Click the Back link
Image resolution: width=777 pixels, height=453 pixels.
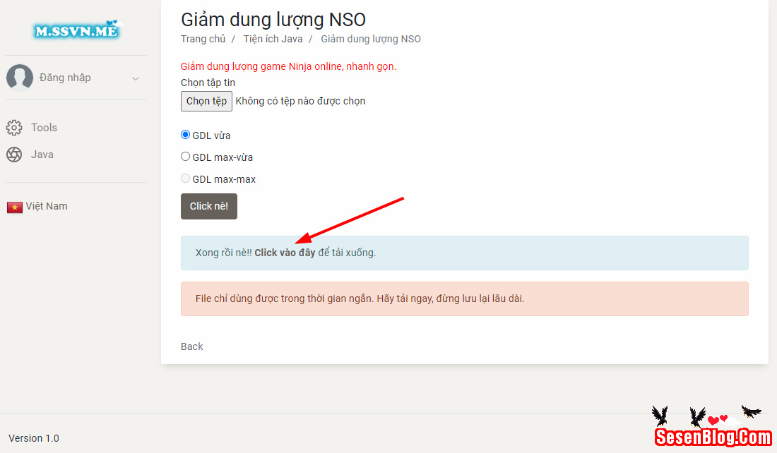coord(192,346)
